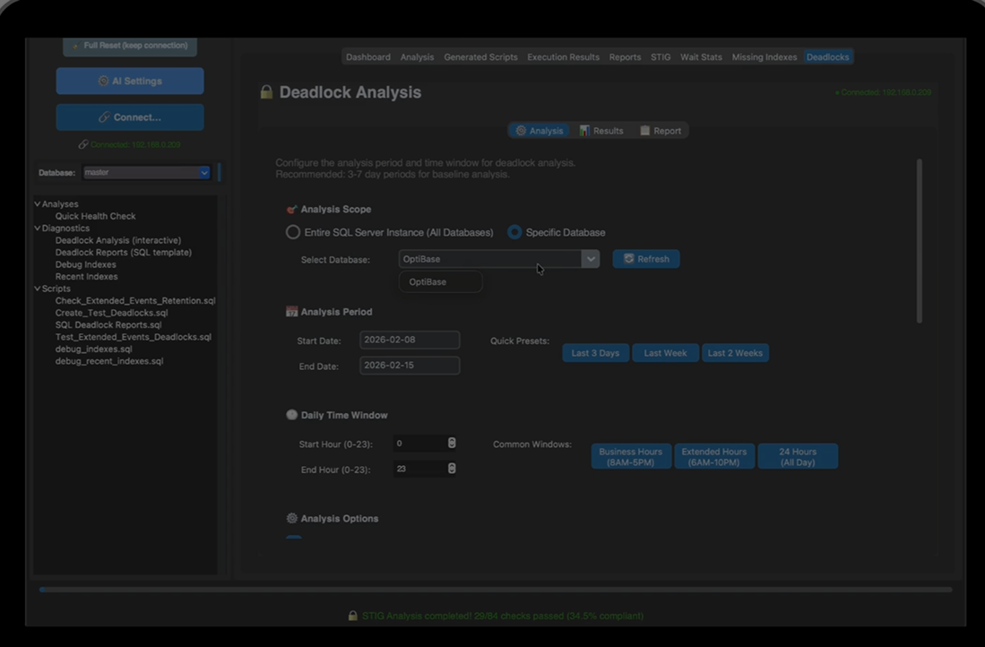985x647 pixels.
Task: Click the target icon beside Analysis Scope
Action: pyautogui.click(x=291, y=209)
